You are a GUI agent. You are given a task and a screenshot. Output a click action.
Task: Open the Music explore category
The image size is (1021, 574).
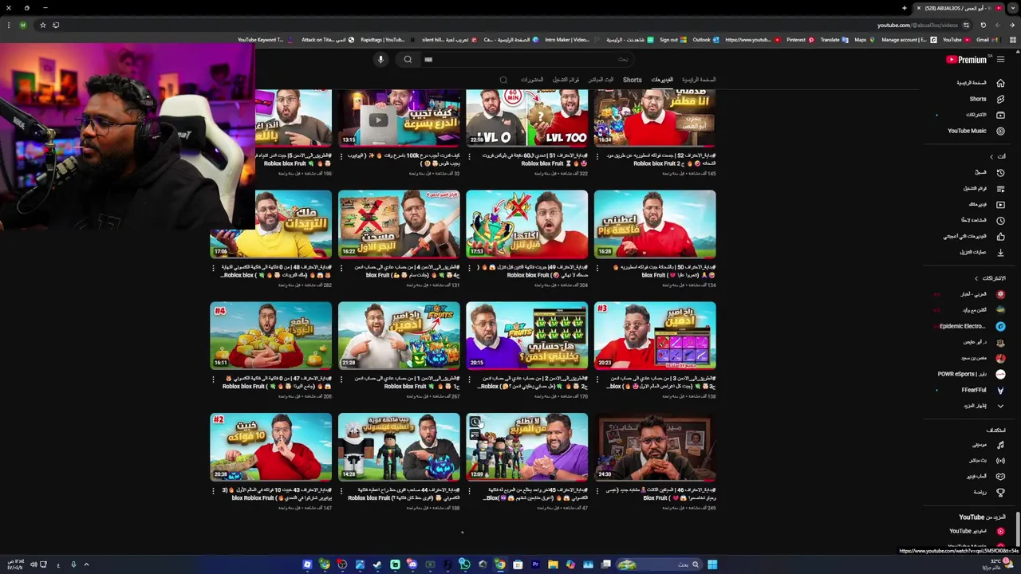987,445
